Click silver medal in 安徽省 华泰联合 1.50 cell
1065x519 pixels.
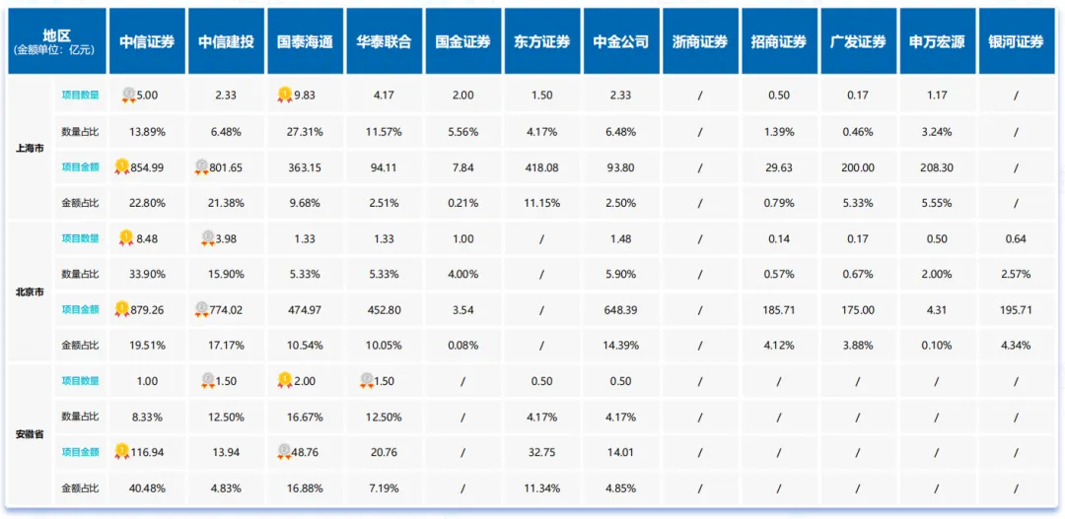[366, 380]
